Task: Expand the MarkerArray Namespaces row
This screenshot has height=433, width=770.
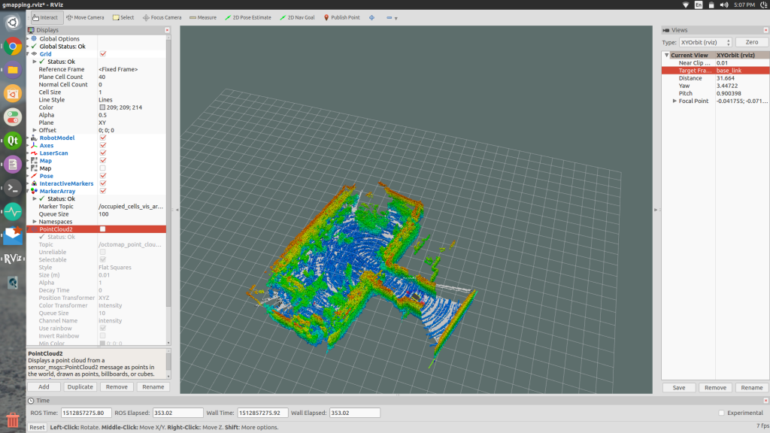Action: coord(35,222)
